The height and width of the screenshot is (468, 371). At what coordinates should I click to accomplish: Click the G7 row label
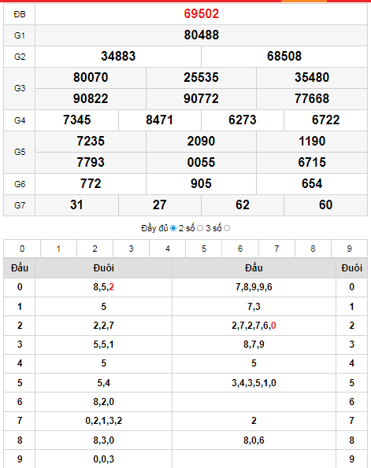pyautogui.click(x=20, y=205)
